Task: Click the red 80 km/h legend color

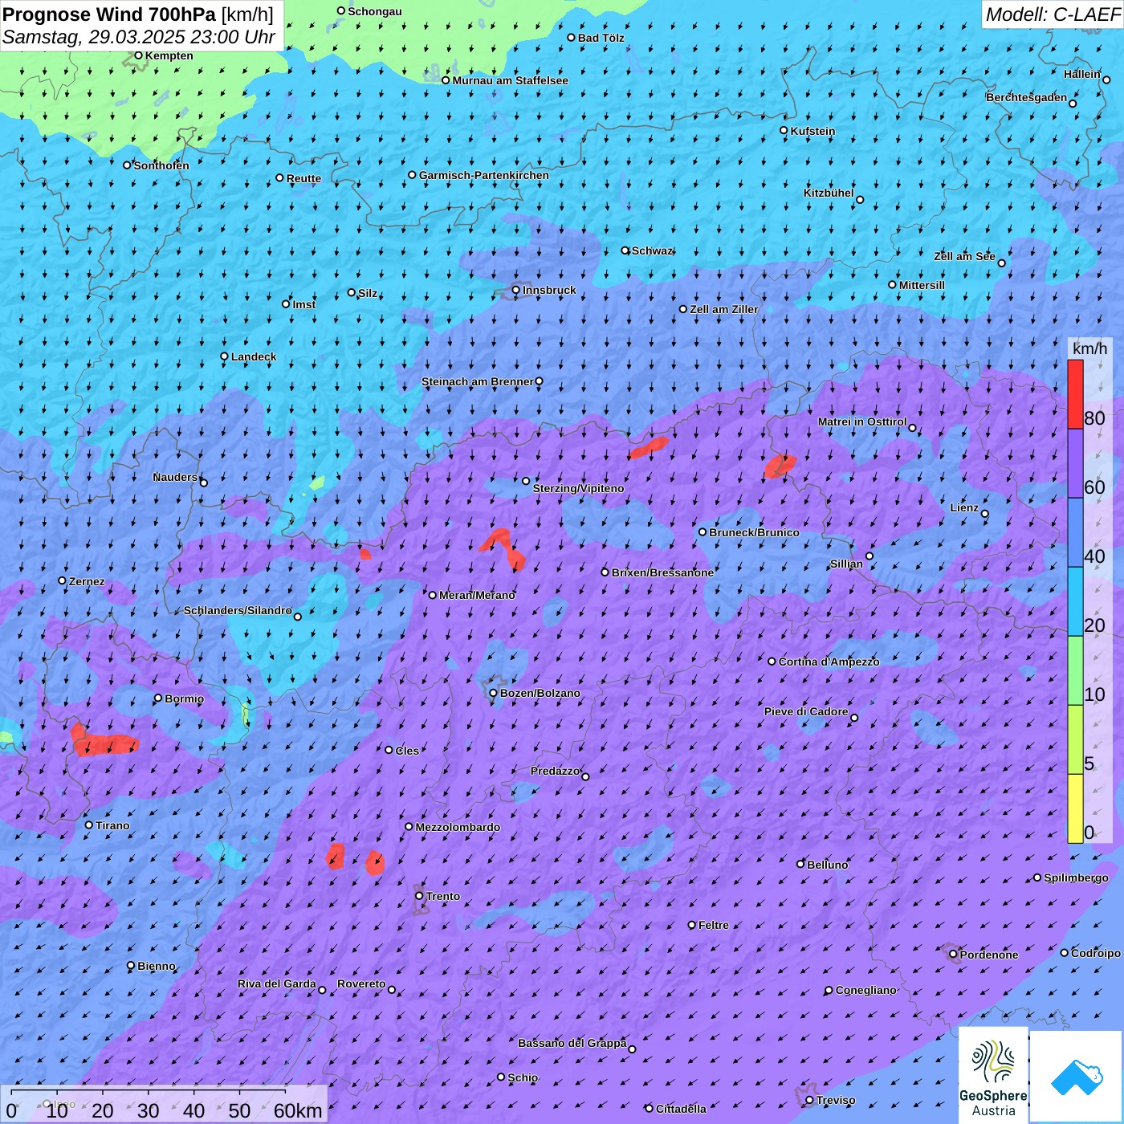Action: (x=1075, y=394)
